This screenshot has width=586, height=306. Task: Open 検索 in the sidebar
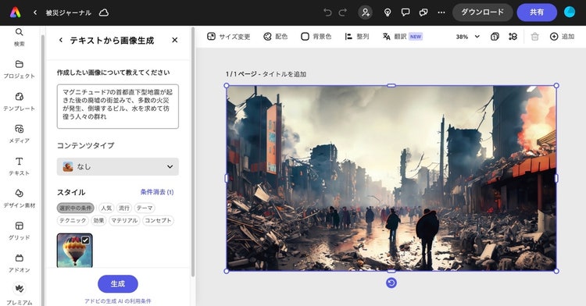coord(19,37)
